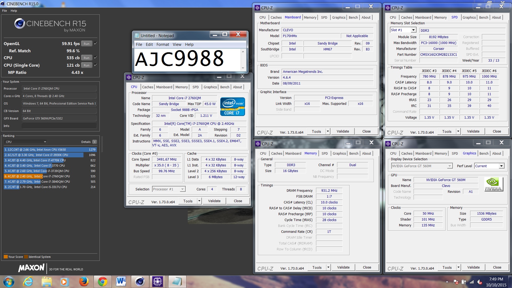
Task: Open the Ranking CPU dropdown
Action: click(26, 142)
